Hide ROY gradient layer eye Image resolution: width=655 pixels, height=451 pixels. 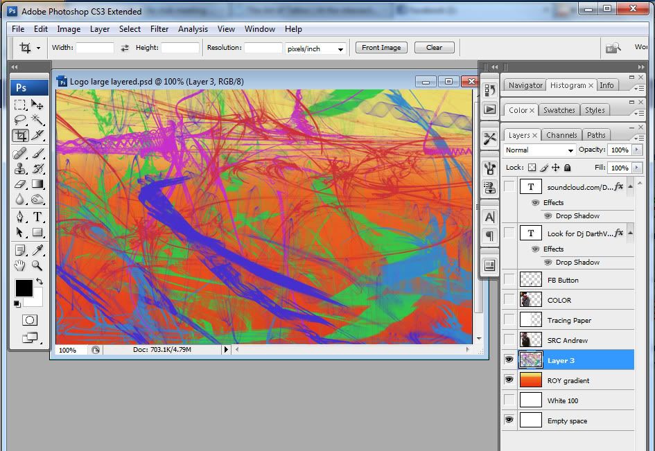point(509,380)
